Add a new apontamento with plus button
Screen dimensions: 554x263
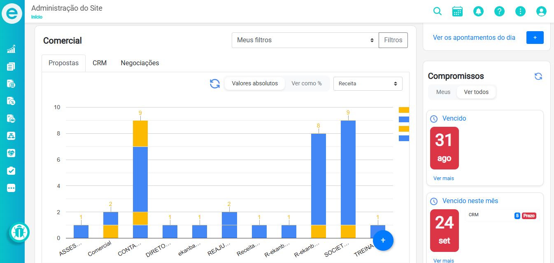535,37
